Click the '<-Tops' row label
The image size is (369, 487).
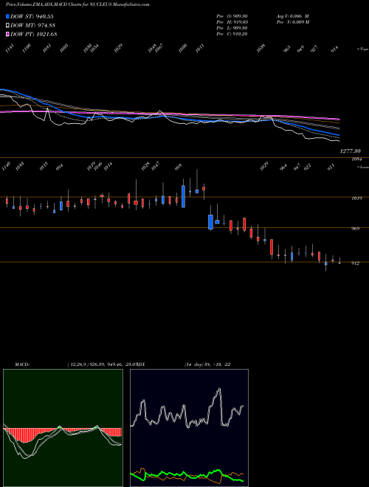click(x=362, y=49)
